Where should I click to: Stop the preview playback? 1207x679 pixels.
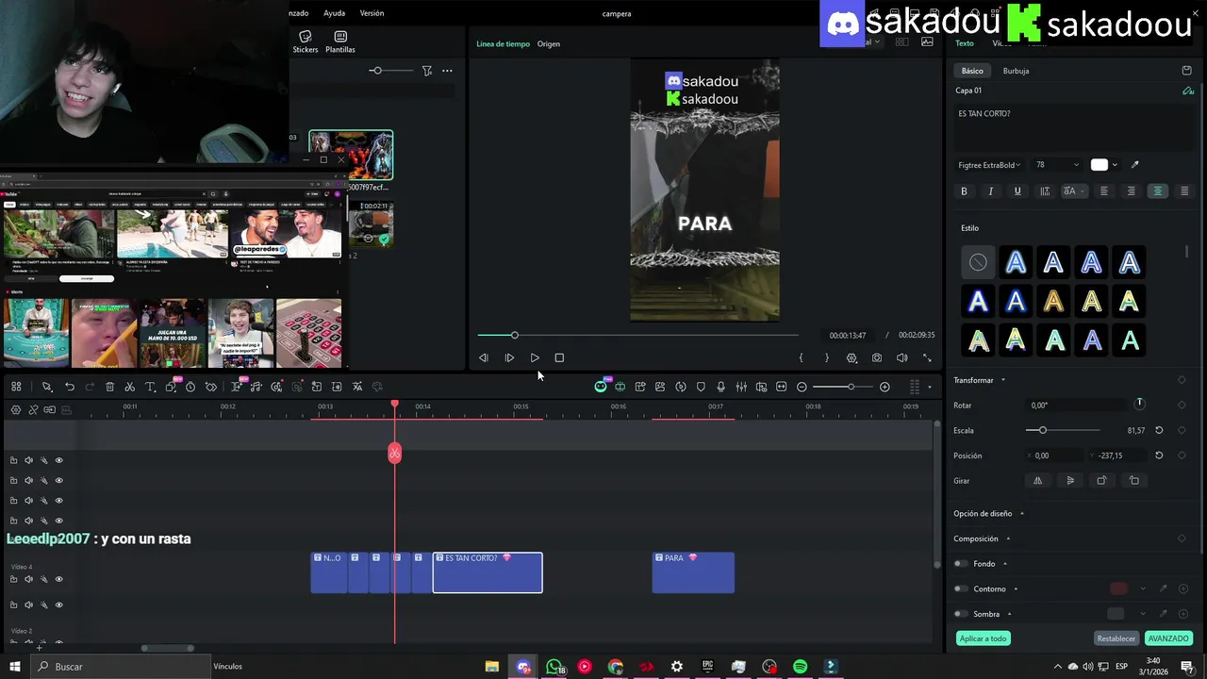pos(559,357)
